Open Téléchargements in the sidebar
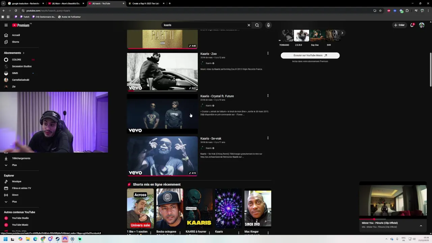Image resolution: width=432 pixels, height=243 pixels. point(21,158)
